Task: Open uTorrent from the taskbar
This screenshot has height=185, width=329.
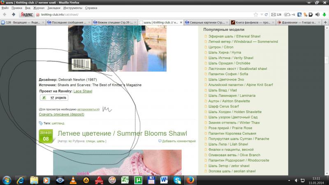Action: coord(138,180)
